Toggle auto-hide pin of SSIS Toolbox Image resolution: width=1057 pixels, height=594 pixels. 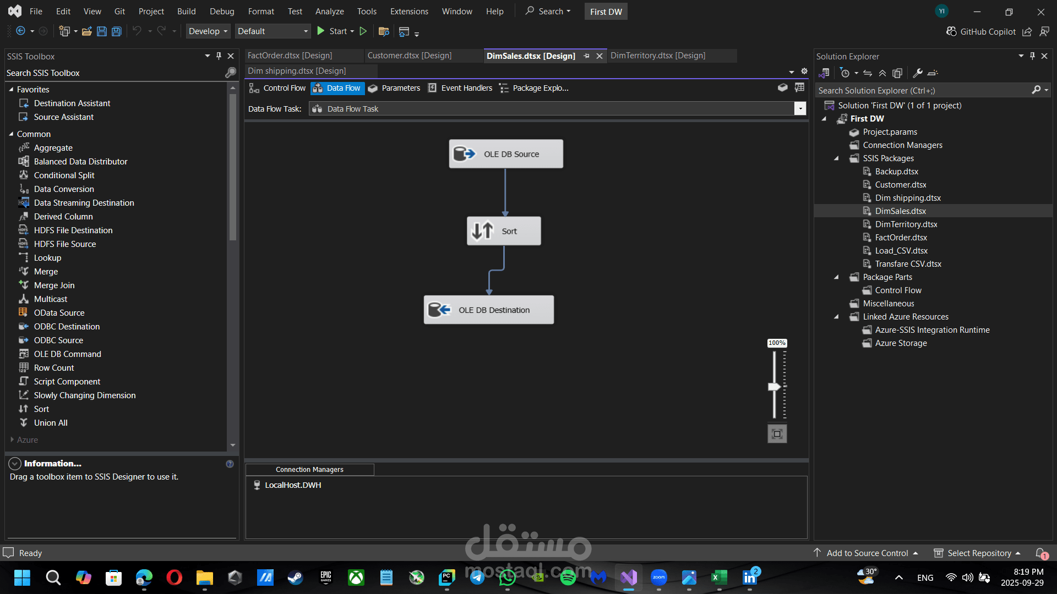(x=219, y=56)
